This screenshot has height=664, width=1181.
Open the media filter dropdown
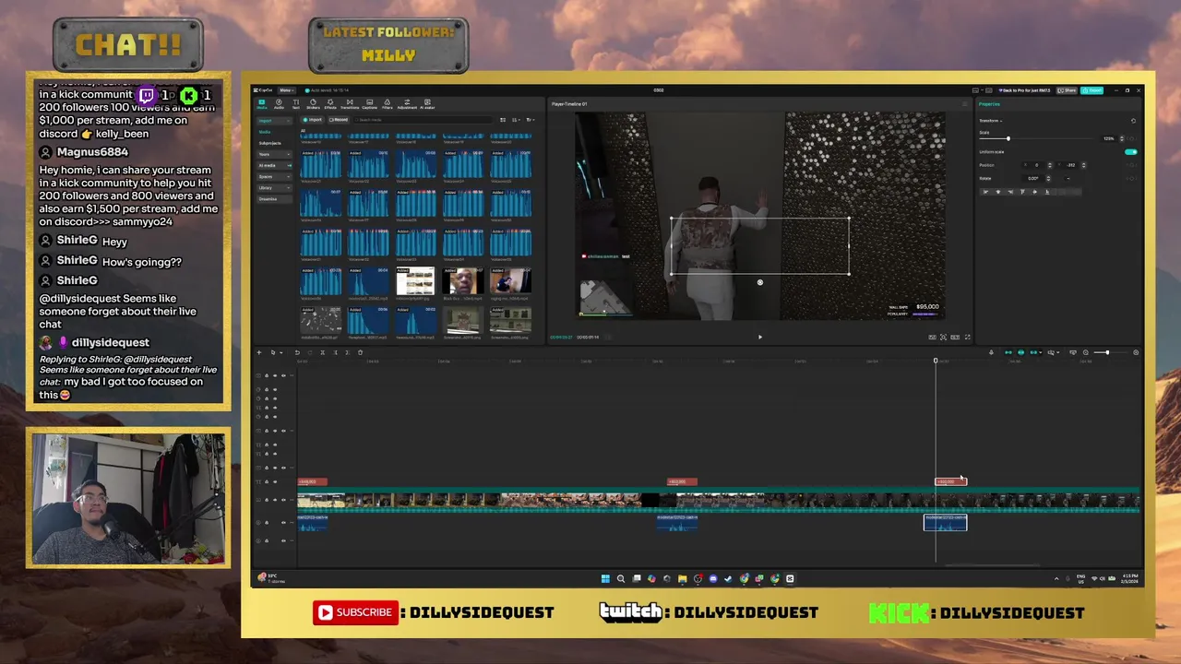click(531, 120)
